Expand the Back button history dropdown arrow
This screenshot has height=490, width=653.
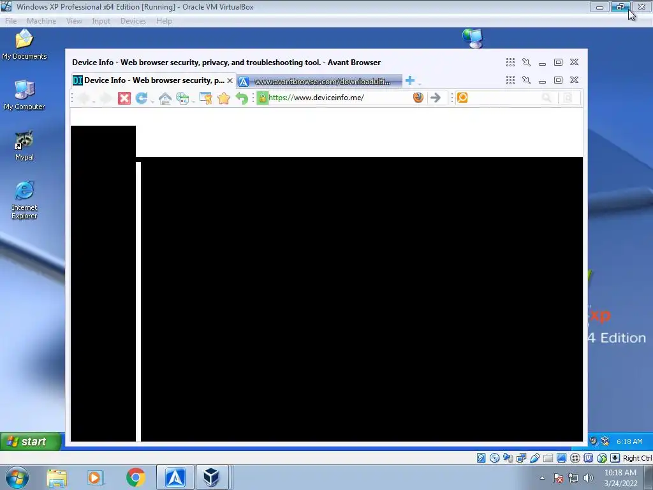pyautogui.click(x=94, y=101)
